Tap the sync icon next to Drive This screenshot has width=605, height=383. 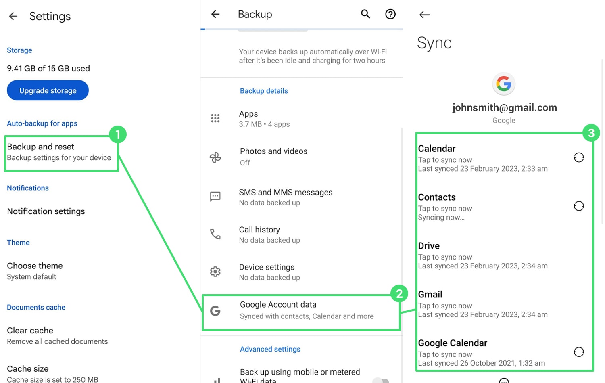pos(579,255)
